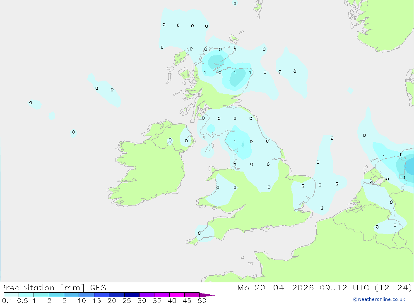Choose the 30–35 mm violet legend swatch
Screen dimensions: 414x303
(x=147, y=295)
